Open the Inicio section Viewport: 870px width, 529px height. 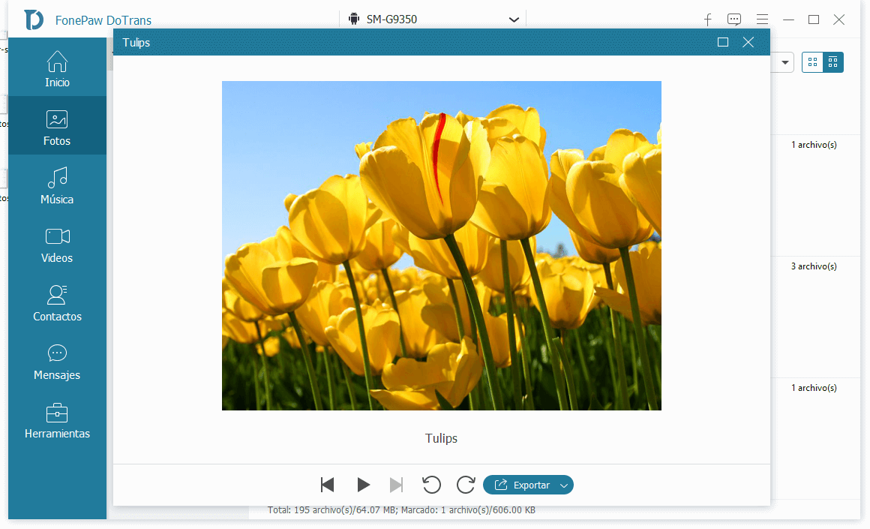[57, 69]
